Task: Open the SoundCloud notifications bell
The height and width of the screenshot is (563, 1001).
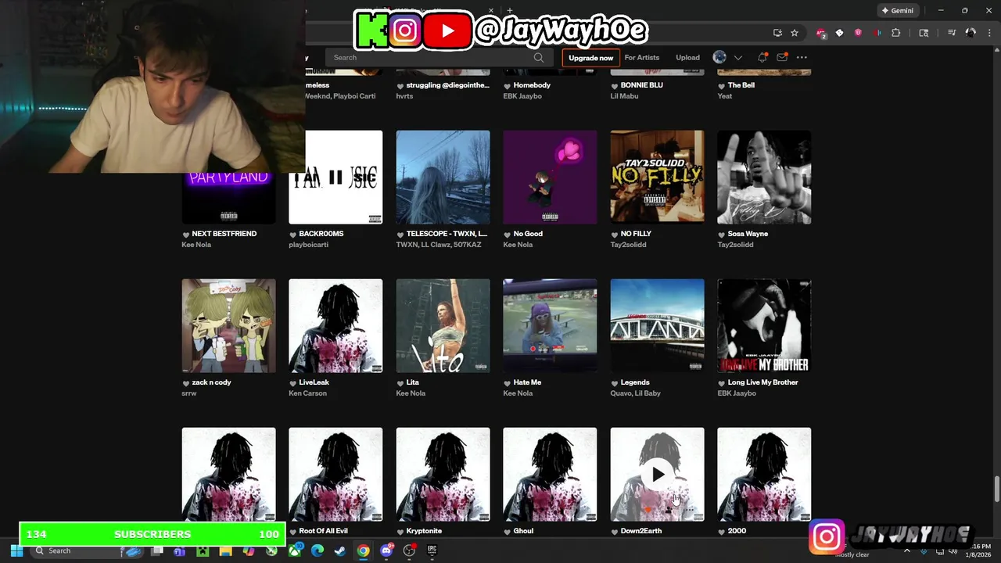Action: click(762, 57)
